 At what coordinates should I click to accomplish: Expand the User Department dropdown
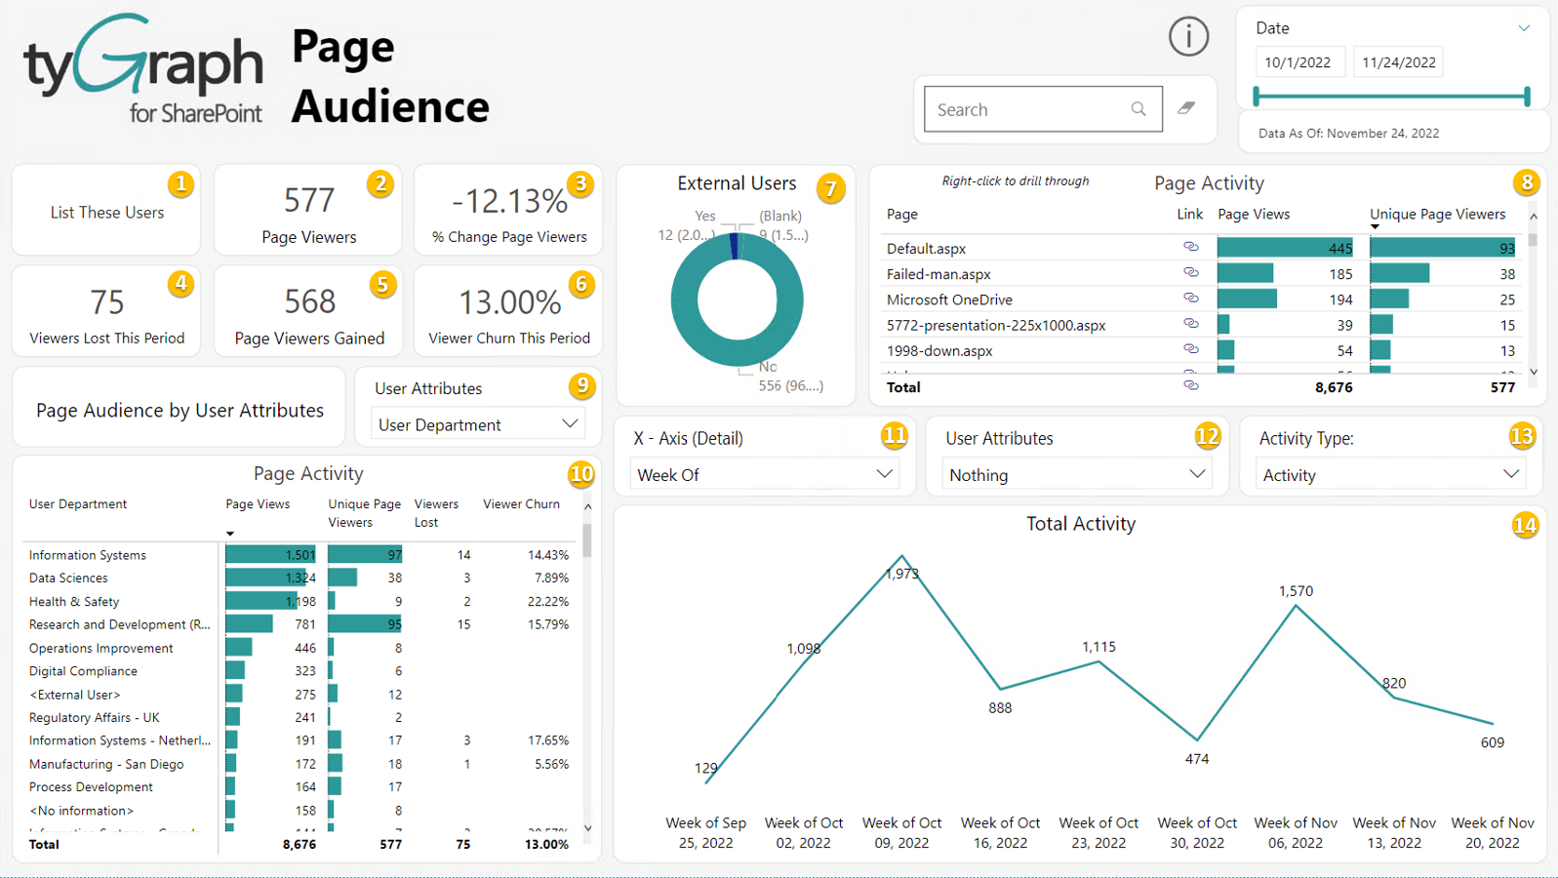click(x=570, y=424)
